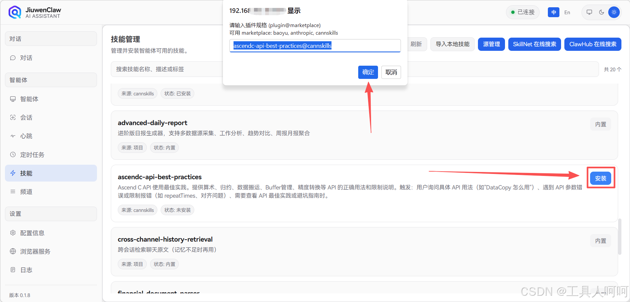630x302 pixels.
Task: Open the 心跳 heartbeat page
Action: [51, 136]
